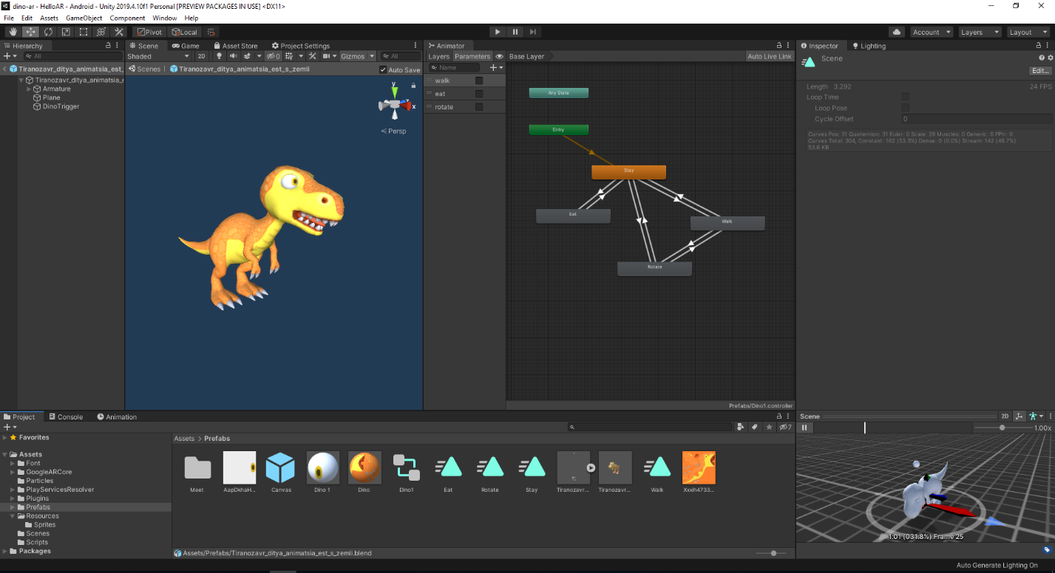Open the Window menu
Image resolution: width=1055 pixels, height=573 pixels.
[x=164, y=18]
